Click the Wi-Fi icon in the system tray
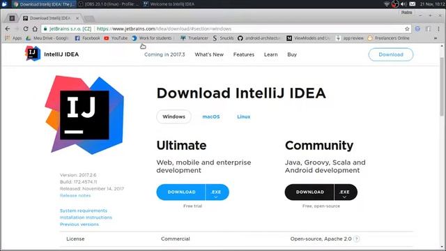 pyautogui.click(x=387, y=4)
